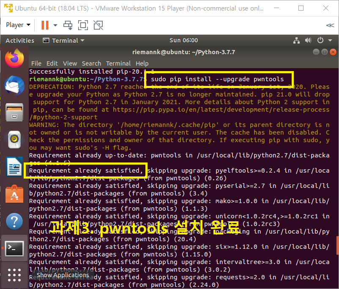Open the terminal View menu
The width and height of the screenshot is (339, 289).
click(x=70, y=63)
